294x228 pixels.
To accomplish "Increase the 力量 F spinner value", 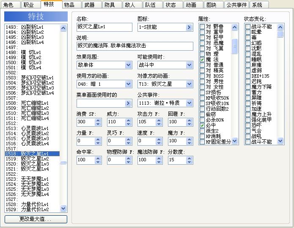I will click(98, 139).
